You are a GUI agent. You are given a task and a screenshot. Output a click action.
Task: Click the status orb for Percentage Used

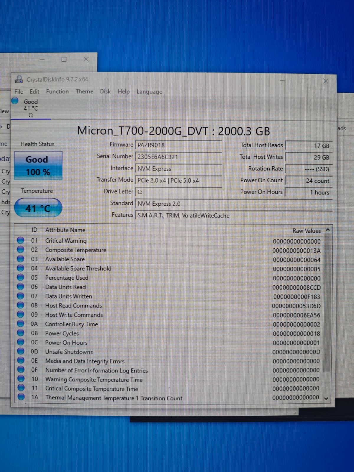(20, 277)
